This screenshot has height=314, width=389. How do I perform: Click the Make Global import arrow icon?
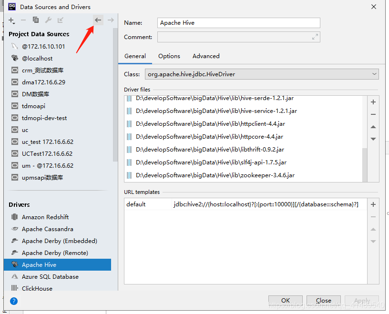coord(60,20)
